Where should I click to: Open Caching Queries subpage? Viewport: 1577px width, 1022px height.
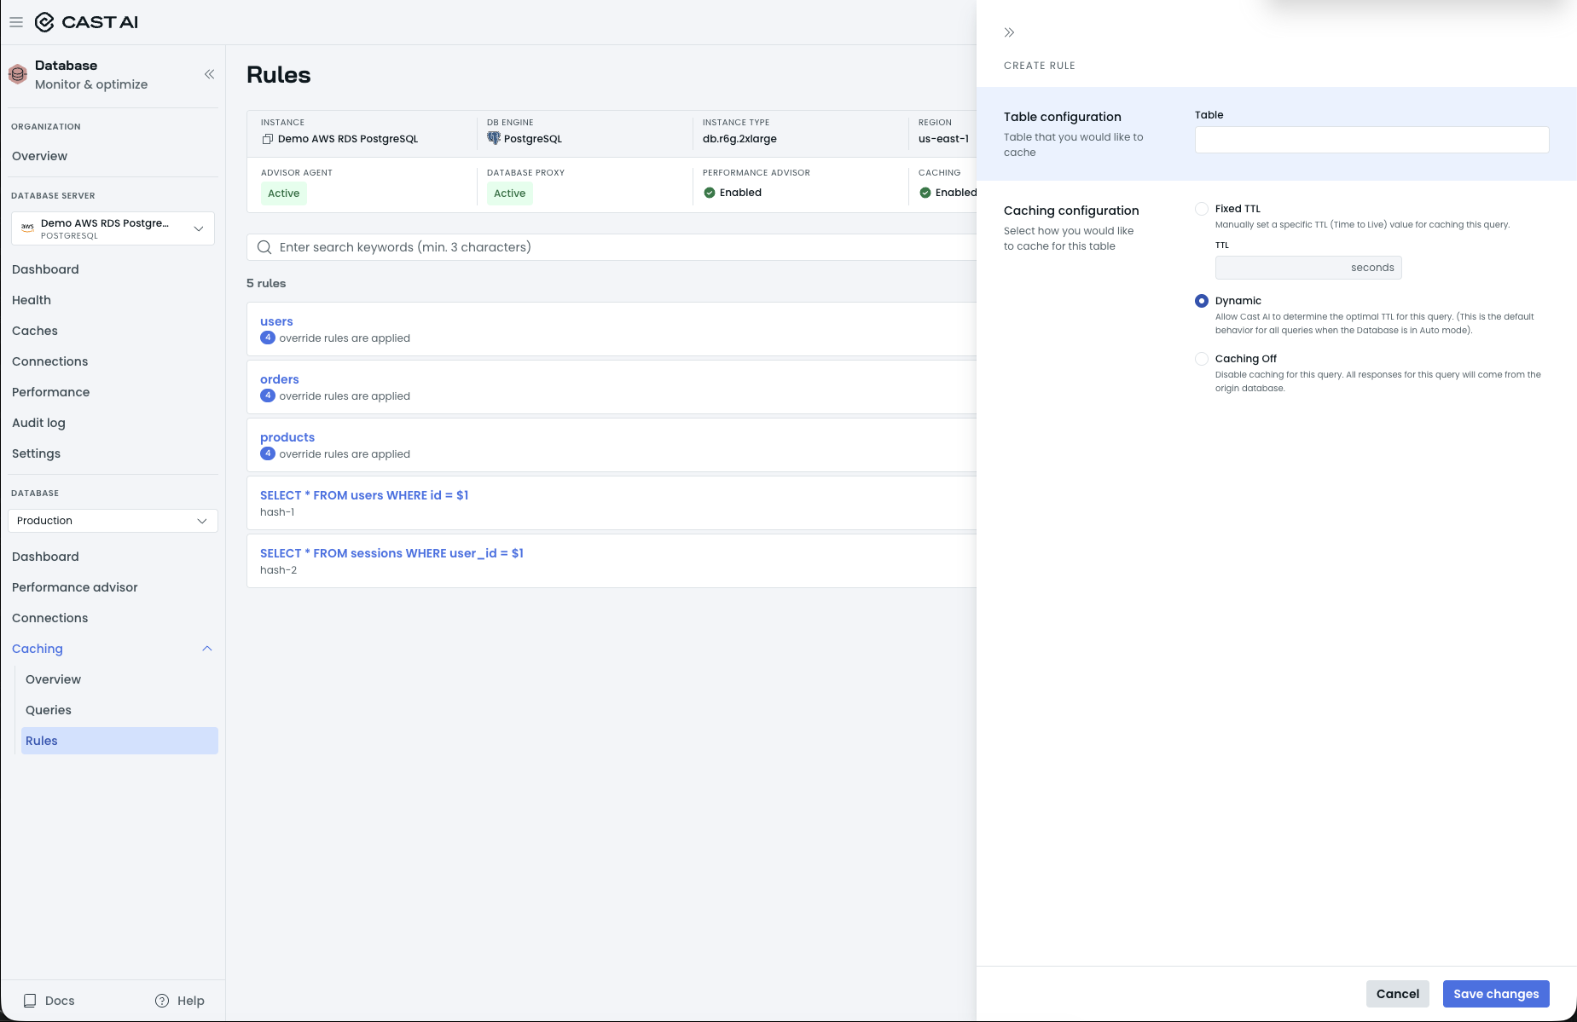(x=49, y=710)
